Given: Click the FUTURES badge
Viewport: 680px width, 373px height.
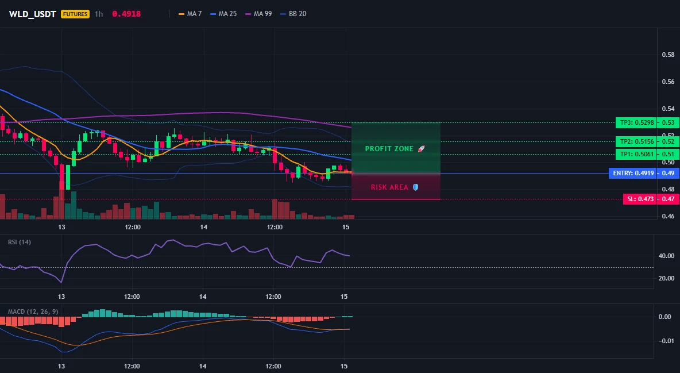Looking at the screenshot, I should (x=75, y=14).
